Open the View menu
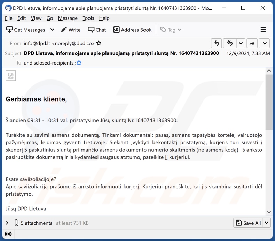 36,18
